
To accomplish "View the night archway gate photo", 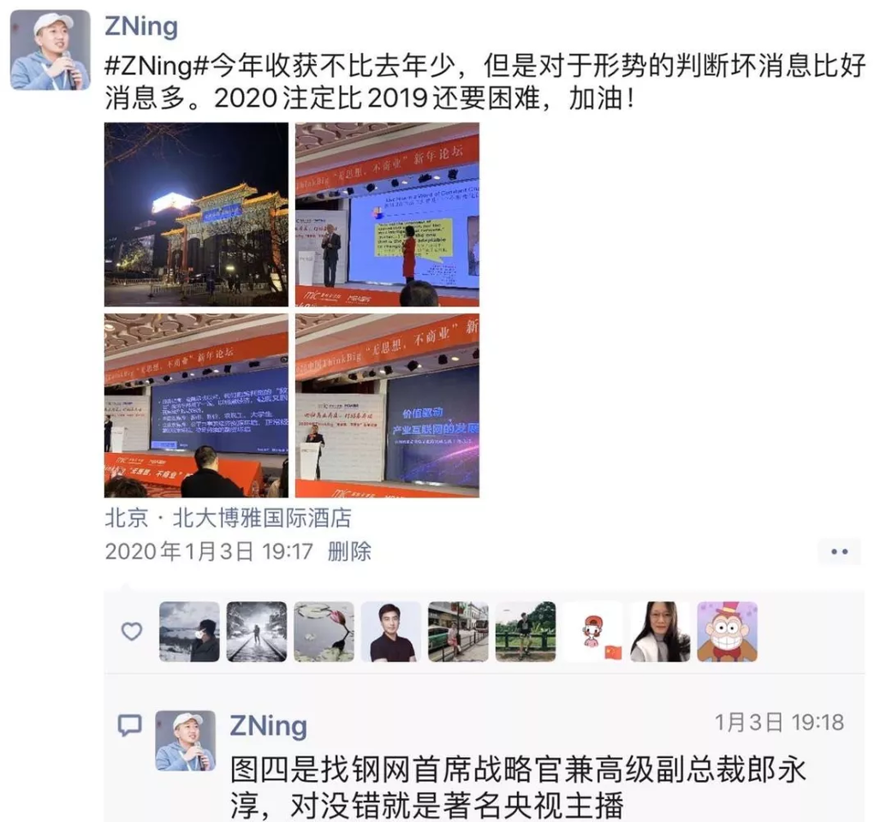I will click(196, 214).
